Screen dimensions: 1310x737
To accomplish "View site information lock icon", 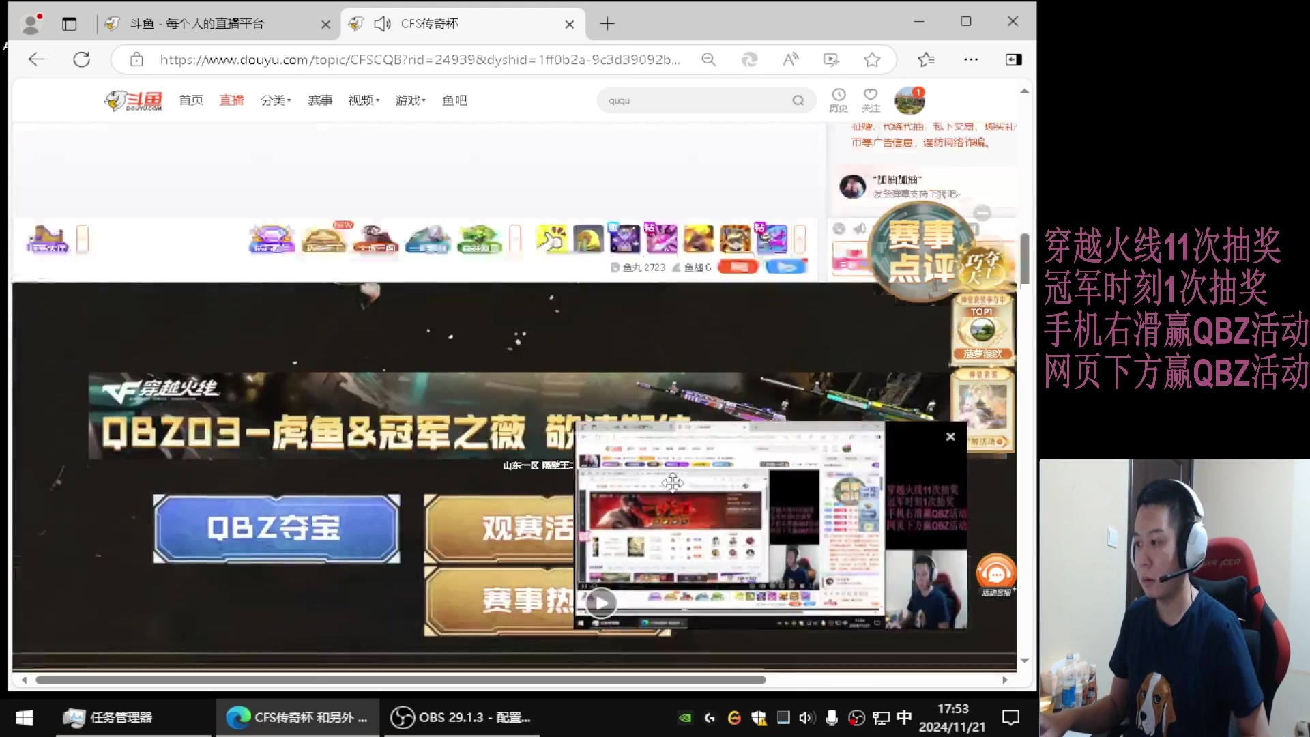I will click(x=136, y=59).
